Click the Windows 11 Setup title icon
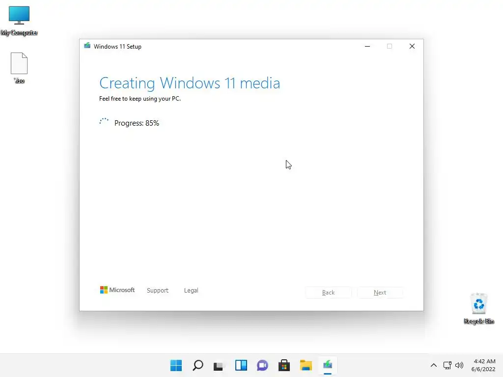Viewport: 503px width, 377px height. click(87, 46)
